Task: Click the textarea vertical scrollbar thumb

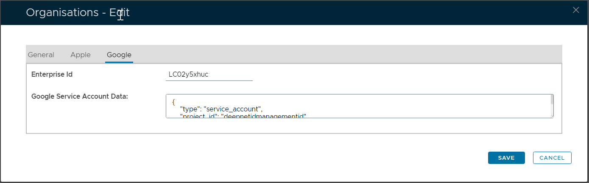Action: pyautogui.click(x=552, y=100)
